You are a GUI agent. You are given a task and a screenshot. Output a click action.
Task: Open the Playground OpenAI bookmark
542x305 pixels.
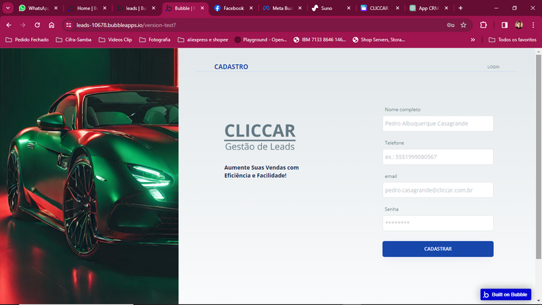pyautogui.click(x=260, y=40)
